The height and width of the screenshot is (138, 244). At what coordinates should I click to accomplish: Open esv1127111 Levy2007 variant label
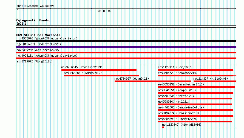175,67
